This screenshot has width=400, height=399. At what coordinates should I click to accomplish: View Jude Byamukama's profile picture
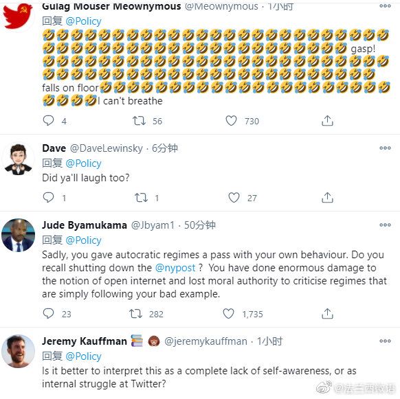coord(18,235)
